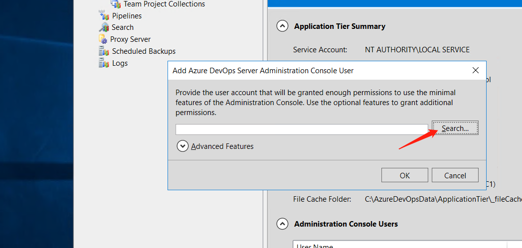522x248 pixels.
Task: Click the Proxy Server icon
Action: (103, 39)
